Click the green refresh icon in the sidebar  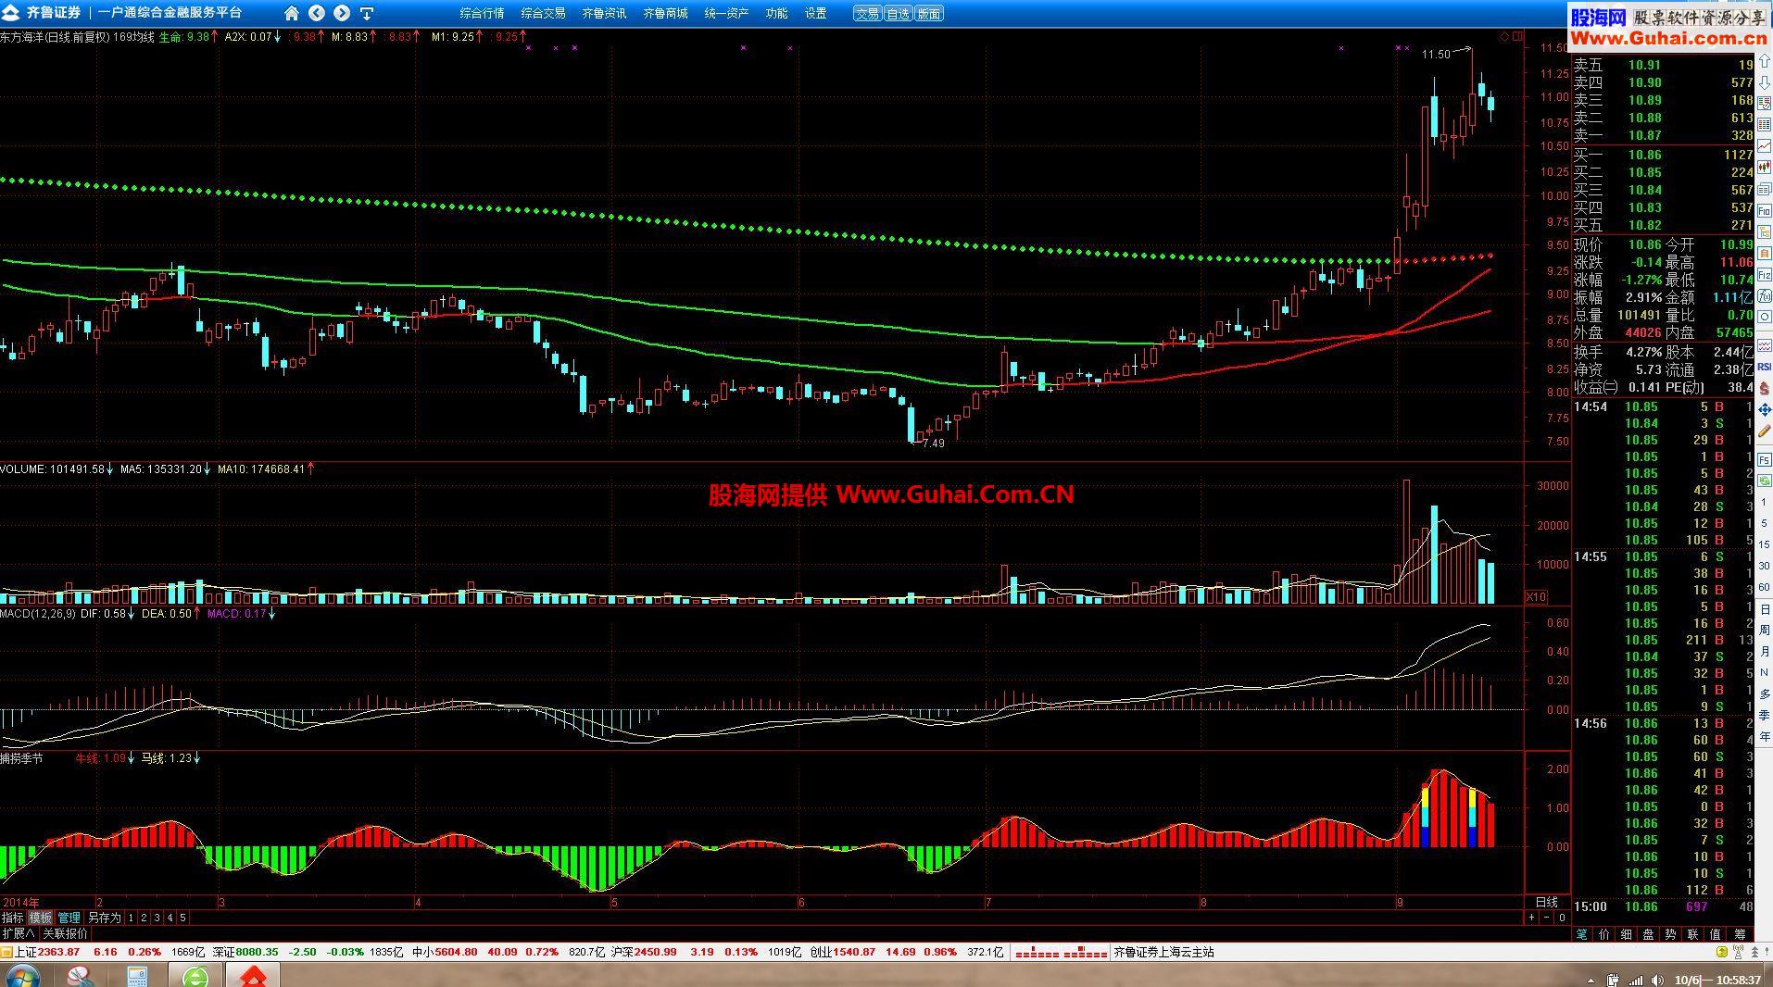coord(1764,481)
